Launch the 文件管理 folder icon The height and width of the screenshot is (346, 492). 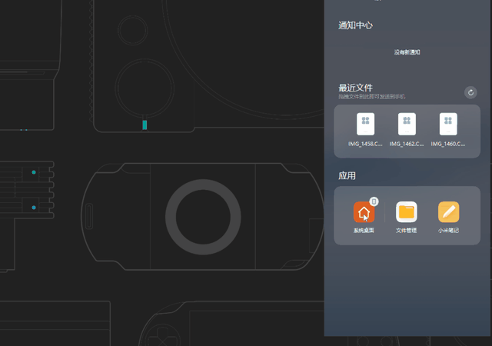[407, 212]
